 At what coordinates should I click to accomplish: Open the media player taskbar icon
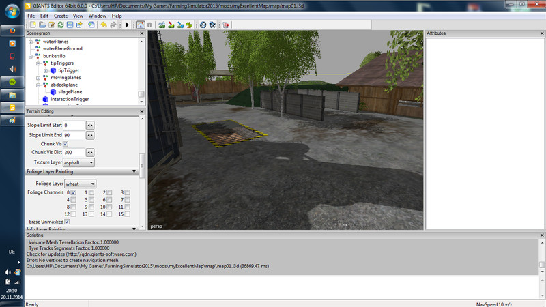click(12, 44)
